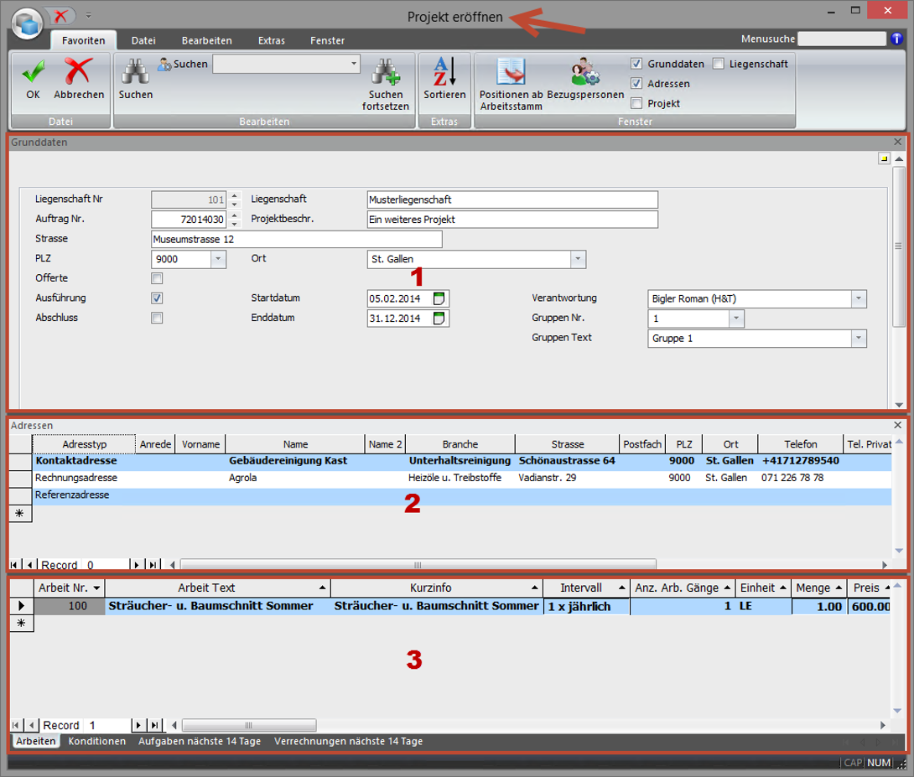Open the Ort dropdown
The height and width of the screenshot is (777, 914).
(x=578, y=259)
